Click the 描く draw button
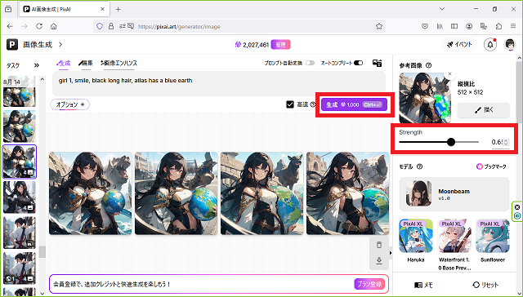 tap(483, 110)
